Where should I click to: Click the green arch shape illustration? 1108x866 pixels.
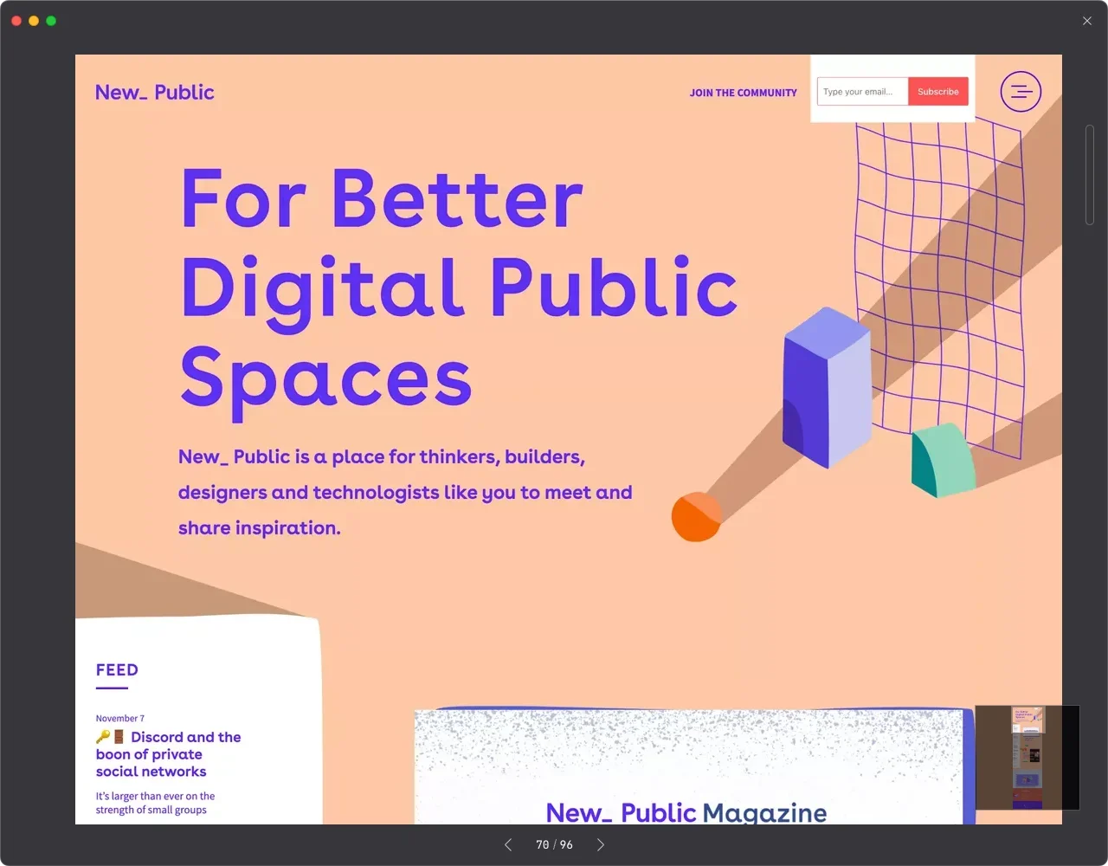[942, 461]
